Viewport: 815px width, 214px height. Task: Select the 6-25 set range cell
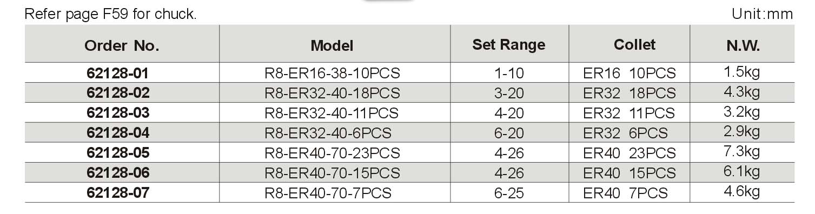click(509, 192)
